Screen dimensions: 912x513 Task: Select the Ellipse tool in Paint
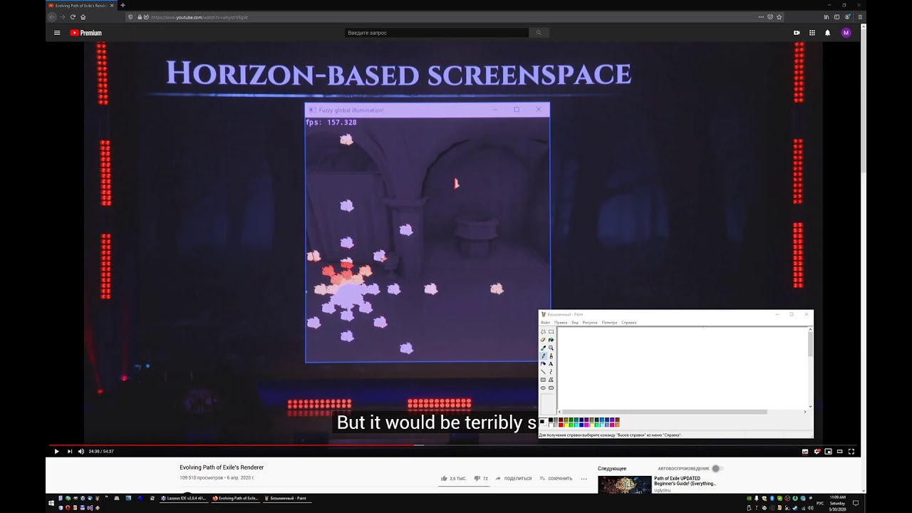click(543, 388)
